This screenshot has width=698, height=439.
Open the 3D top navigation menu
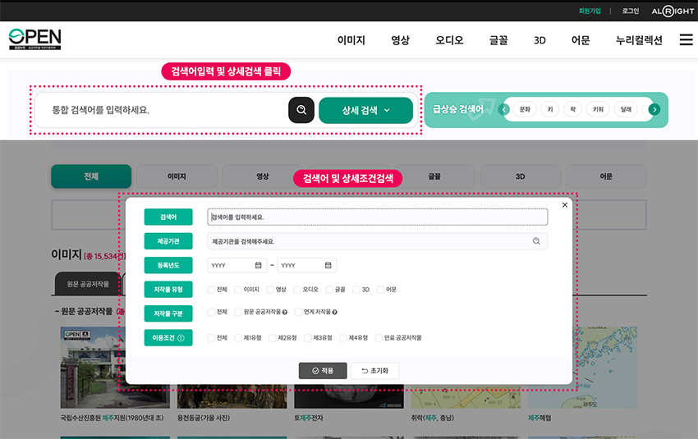(540, 40)
